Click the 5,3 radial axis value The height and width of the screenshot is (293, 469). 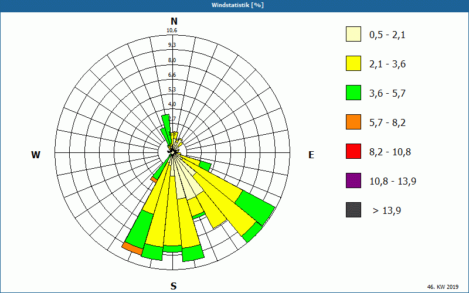click(x=172, y=90)
